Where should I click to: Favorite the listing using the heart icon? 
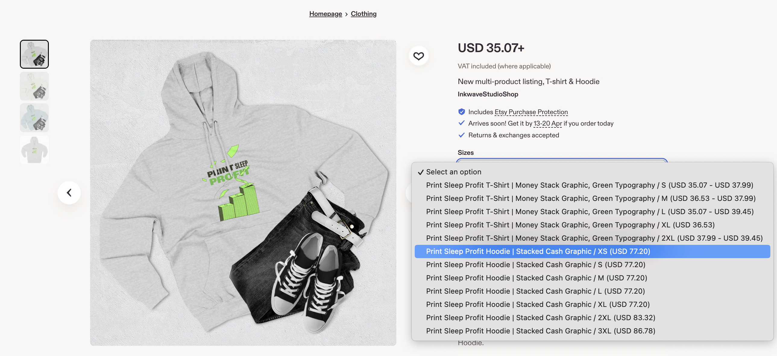pos(419,55)
